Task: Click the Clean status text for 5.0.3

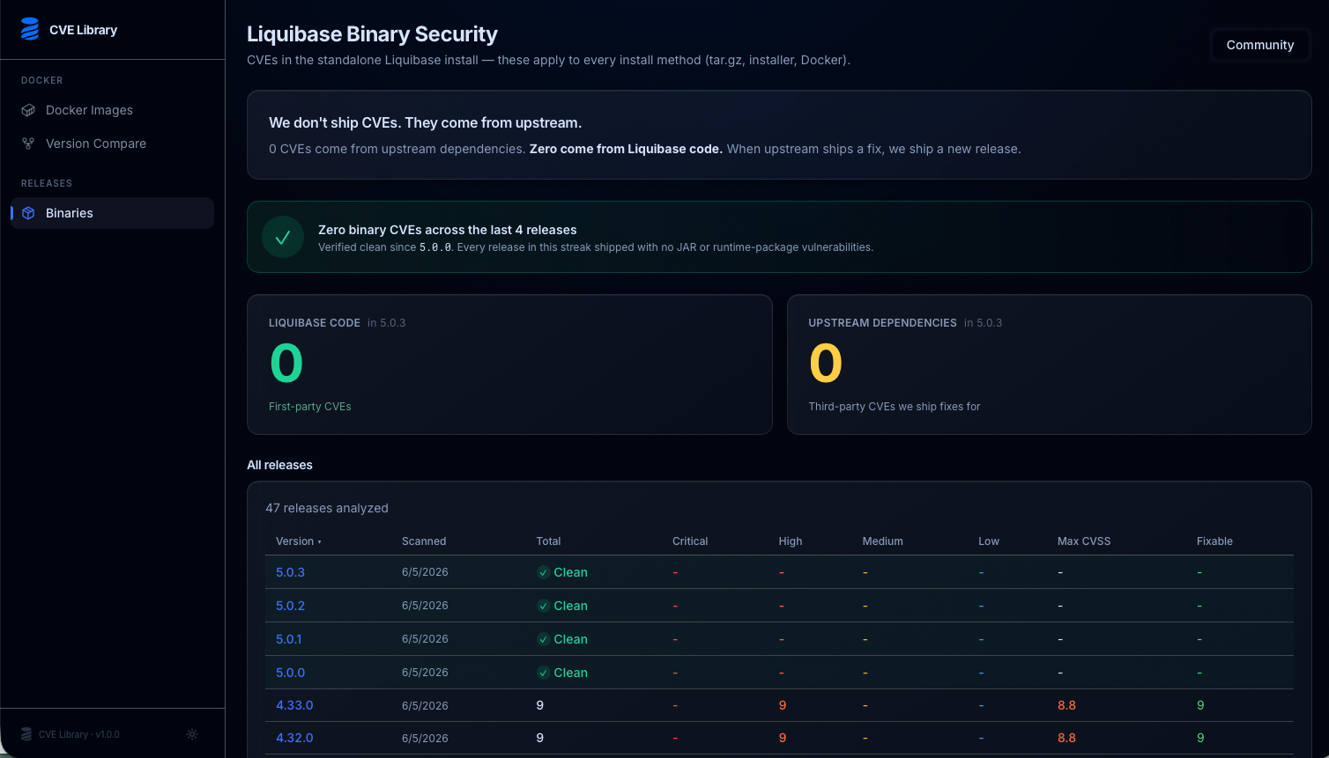Action: 570,572
